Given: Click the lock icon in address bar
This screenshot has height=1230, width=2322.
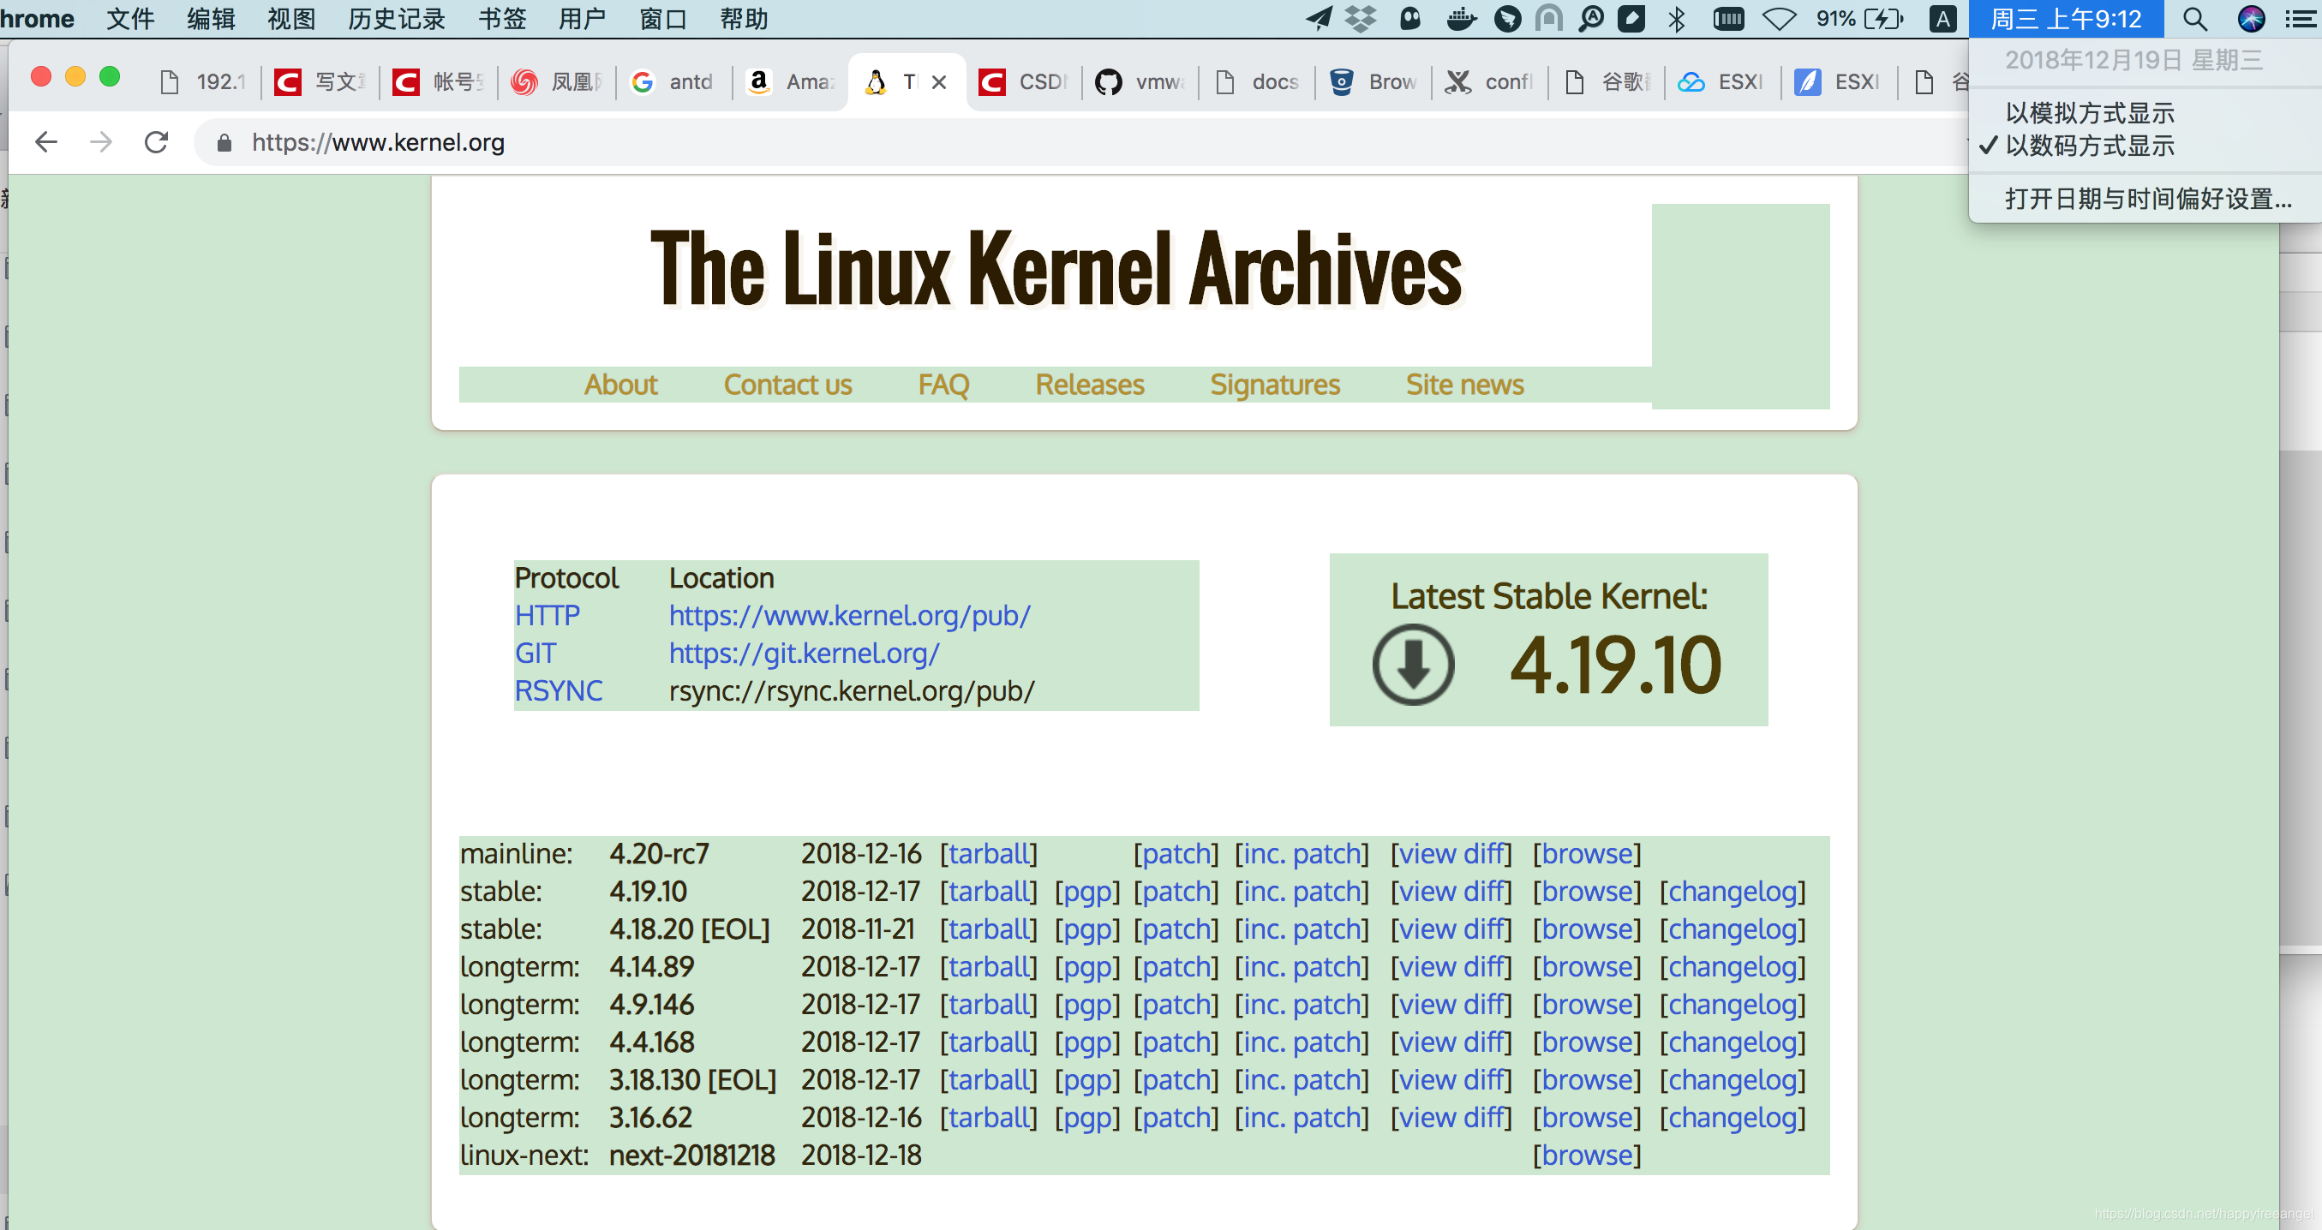Looking at the screenshot, I should click(x=224, y=142).
